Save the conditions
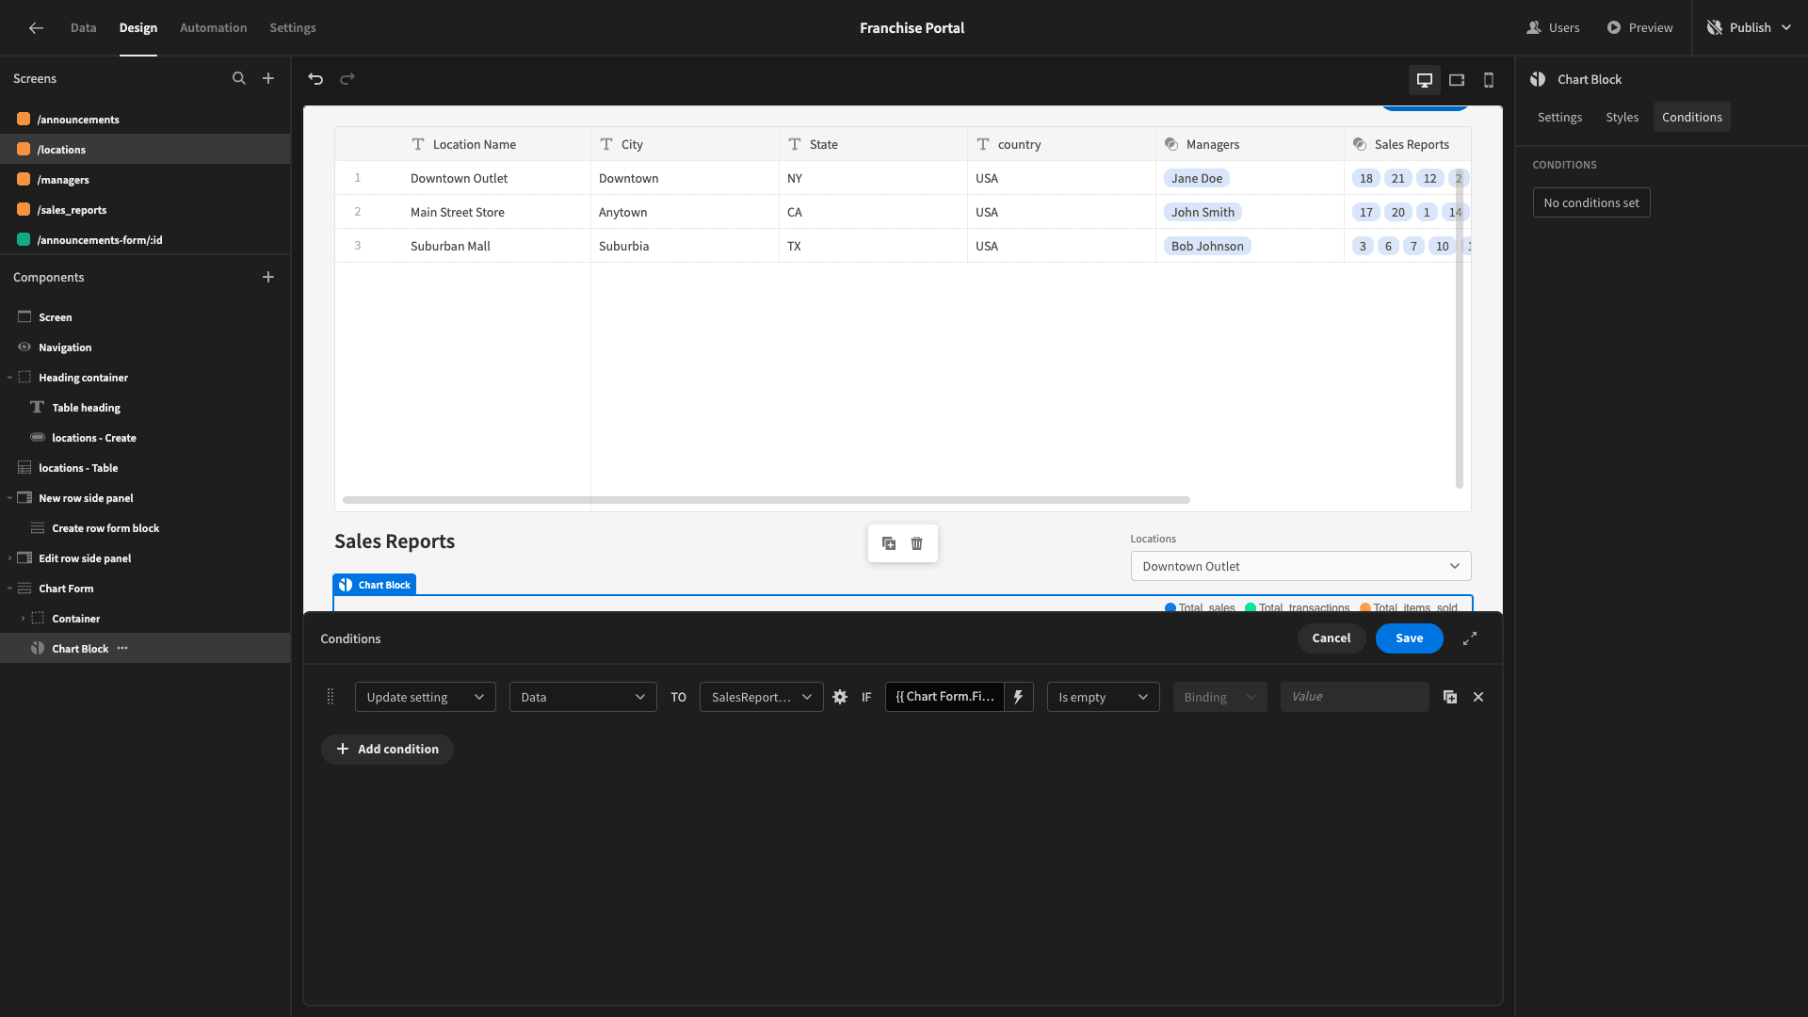Image resolution: width=1808 pixels, height=1017 pixels. pyautogui.click(x=1410, y=638)
